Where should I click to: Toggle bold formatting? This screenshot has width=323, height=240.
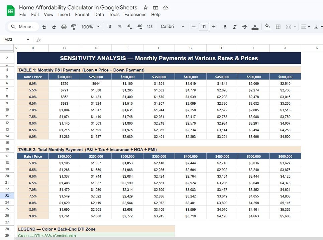[225, 27]
